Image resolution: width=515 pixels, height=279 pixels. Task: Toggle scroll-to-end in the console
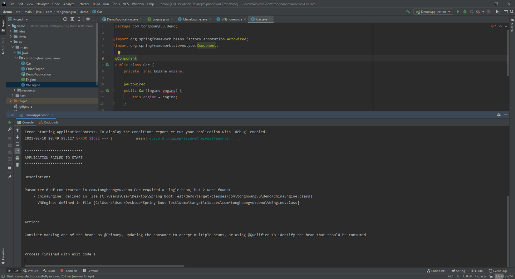coord(17,151)
